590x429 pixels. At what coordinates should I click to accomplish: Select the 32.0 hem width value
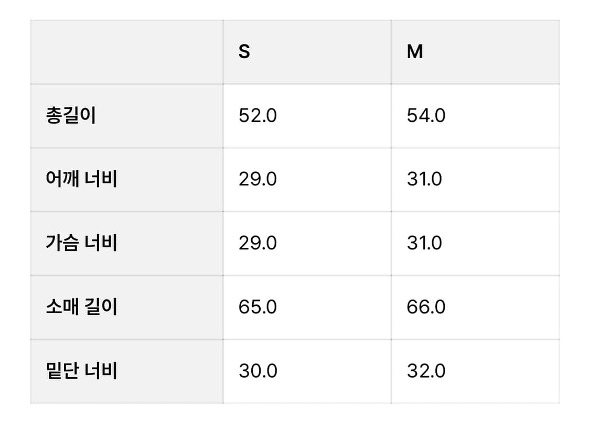pyautogui.click(x=426, y=371)
